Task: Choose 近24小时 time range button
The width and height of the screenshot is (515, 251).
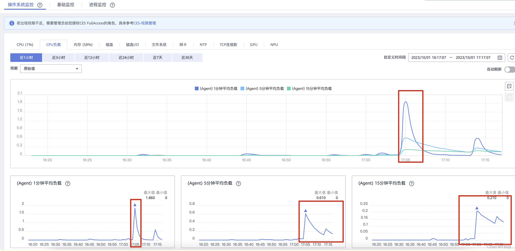Action: (x=126, y=58)
